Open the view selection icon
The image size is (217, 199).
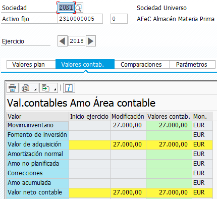pos(26,88)
